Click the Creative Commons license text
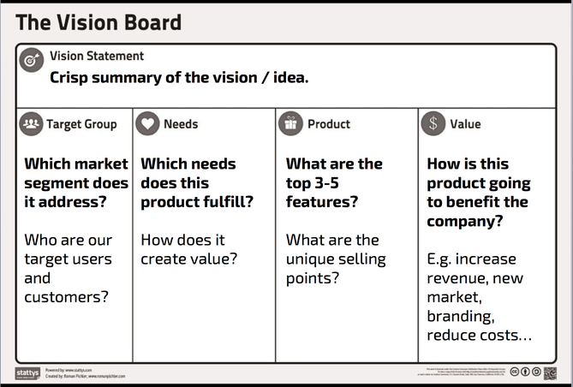This screenshot has height=387, width=573. click(x=463, y=372)
